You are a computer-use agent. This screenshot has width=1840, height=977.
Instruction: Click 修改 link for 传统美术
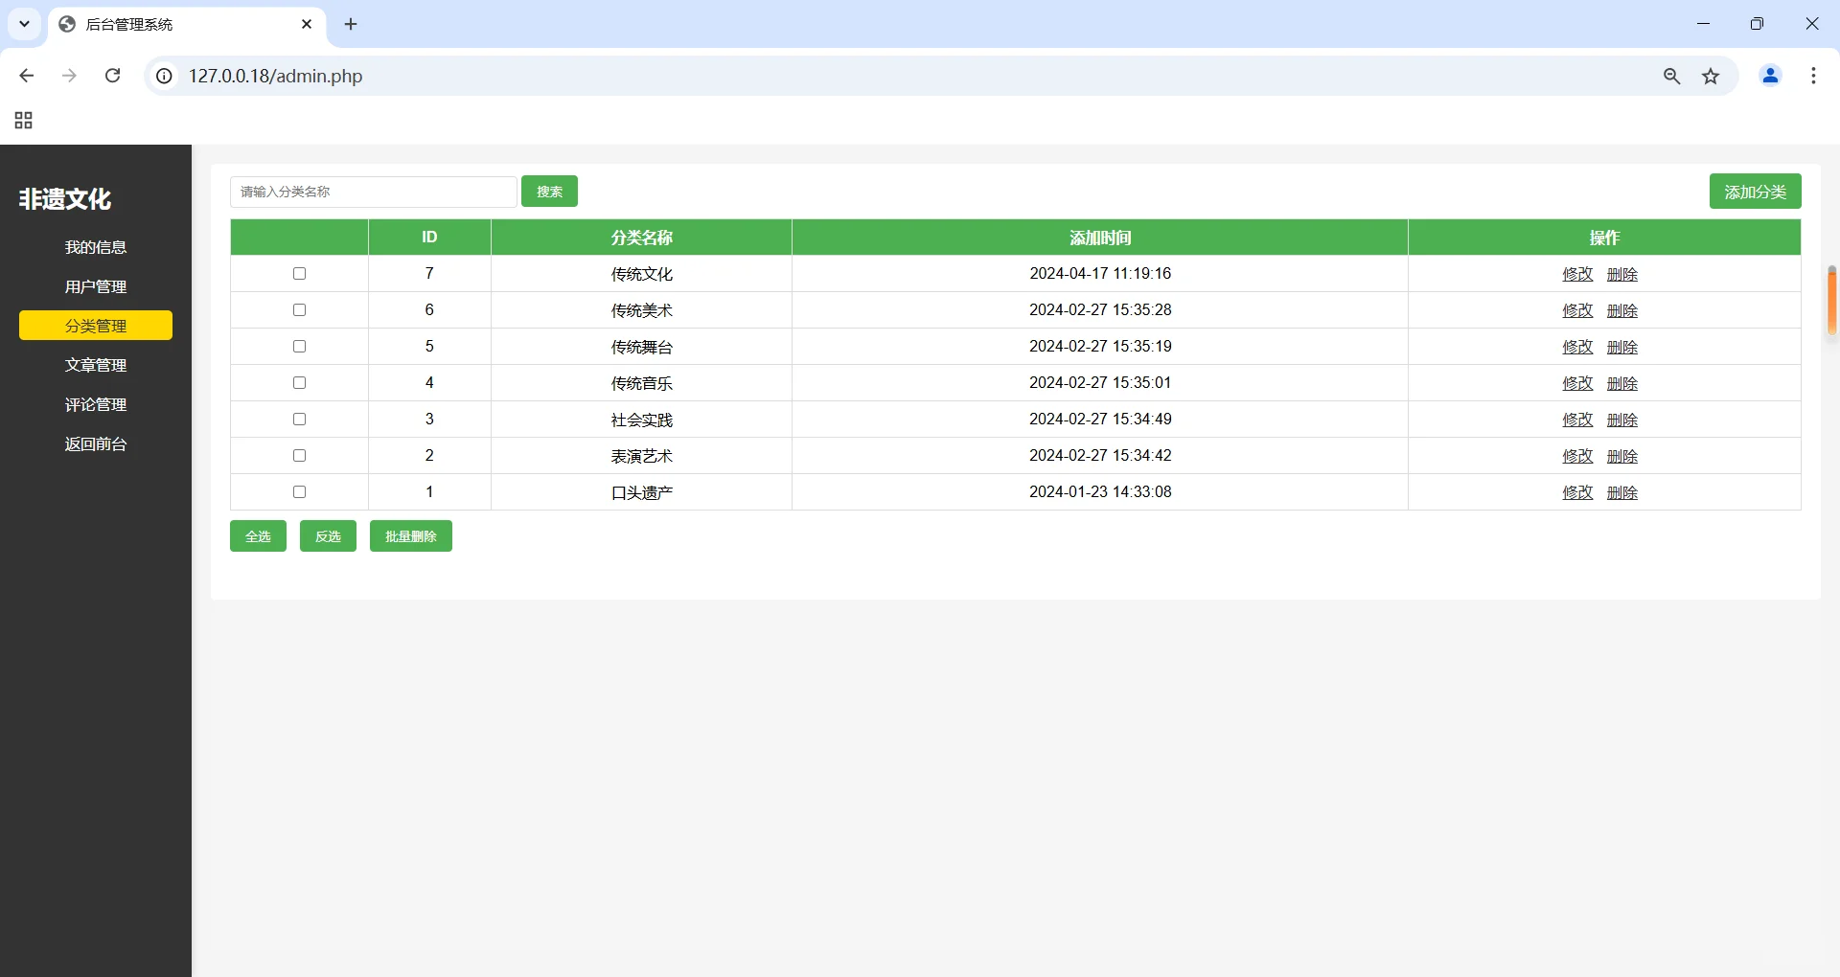[1576, 310]
